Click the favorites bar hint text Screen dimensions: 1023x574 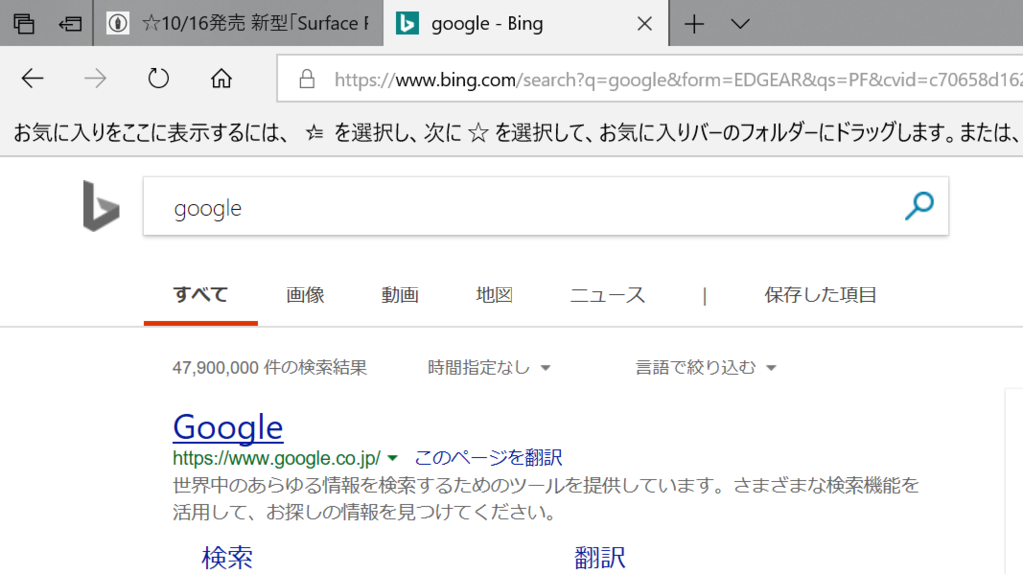point(516,133)
